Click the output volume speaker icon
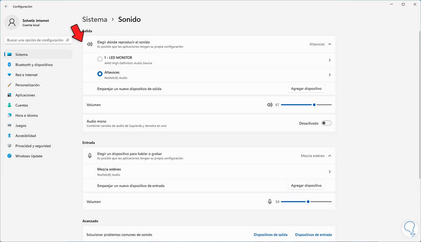421x242 pixels. click(x=269, y=105)
